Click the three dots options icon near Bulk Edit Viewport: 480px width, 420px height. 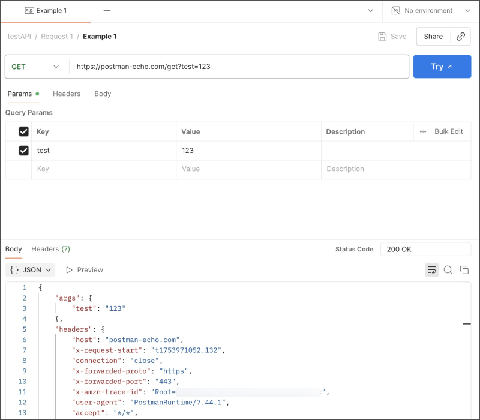pos(423,131)
